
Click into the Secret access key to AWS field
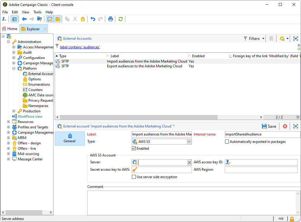(162, 170)
